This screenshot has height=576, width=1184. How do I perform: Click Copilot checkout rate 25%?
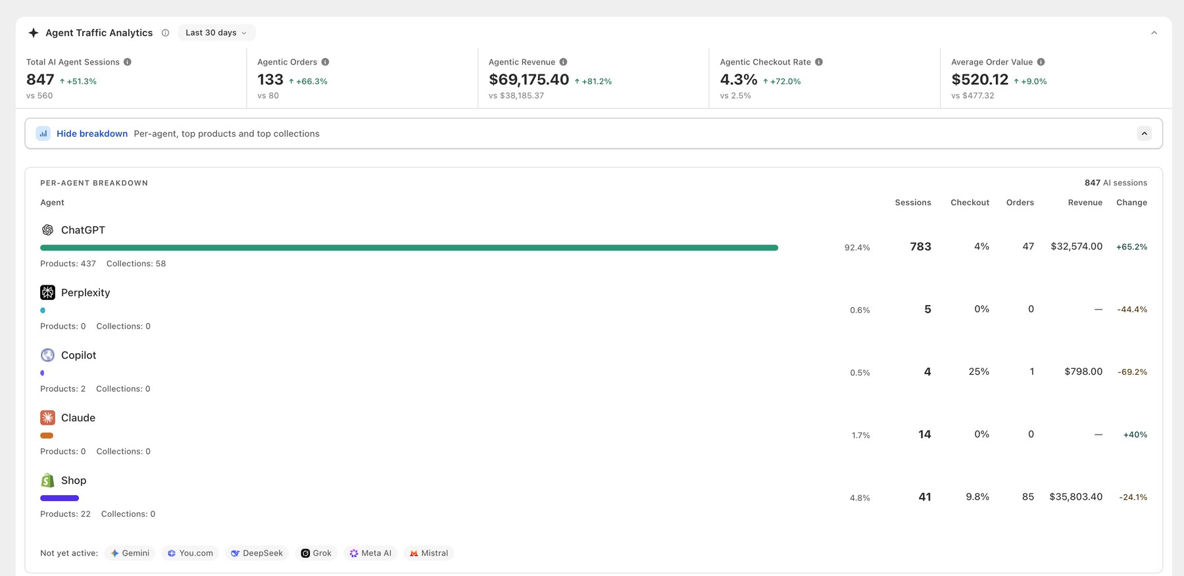[x=979, y=372]
